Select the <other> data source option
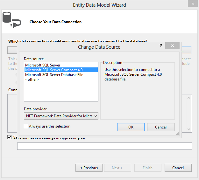 [x=32, y=80]
